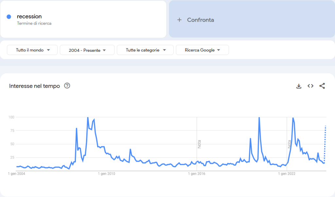Click the share icon for the chart
This screenshot has height=197, width=335.
[x=322, y=86]
